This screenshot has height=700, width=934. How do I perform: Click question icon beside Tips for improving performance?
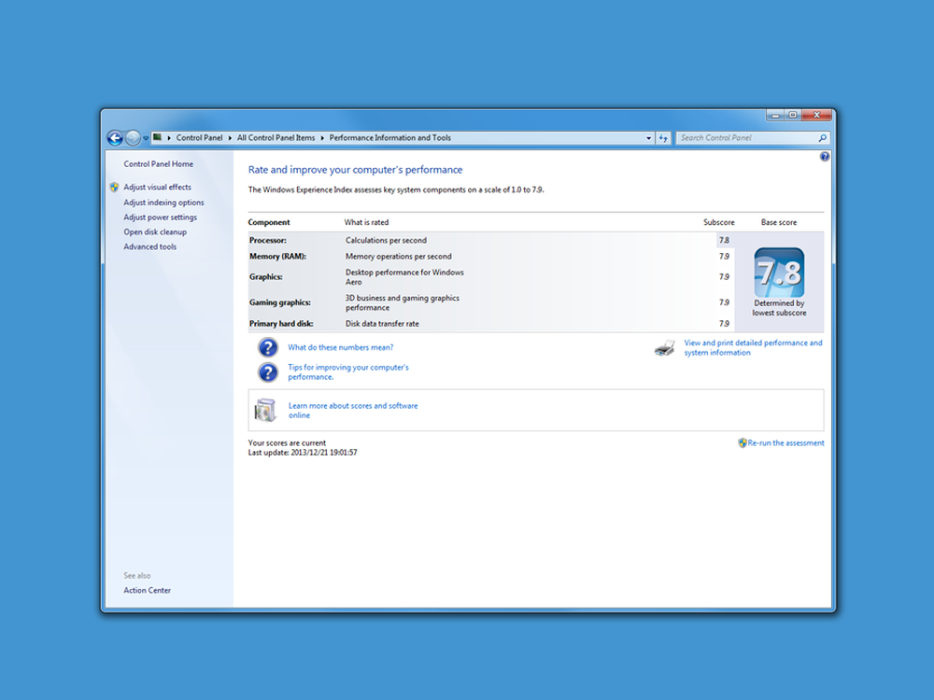coord(268,372)
